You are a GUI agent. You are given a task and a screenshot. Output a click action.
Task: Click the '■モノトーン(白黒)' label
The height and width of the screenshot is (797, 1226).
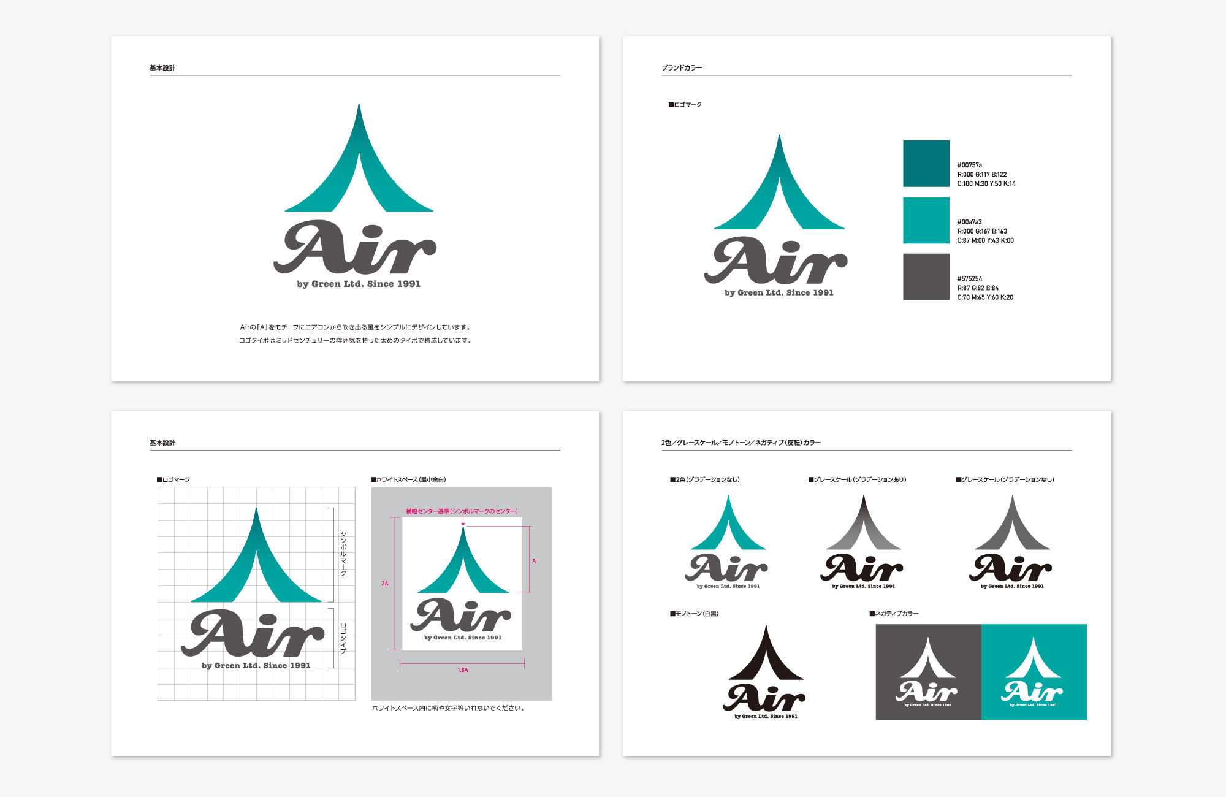694,613
